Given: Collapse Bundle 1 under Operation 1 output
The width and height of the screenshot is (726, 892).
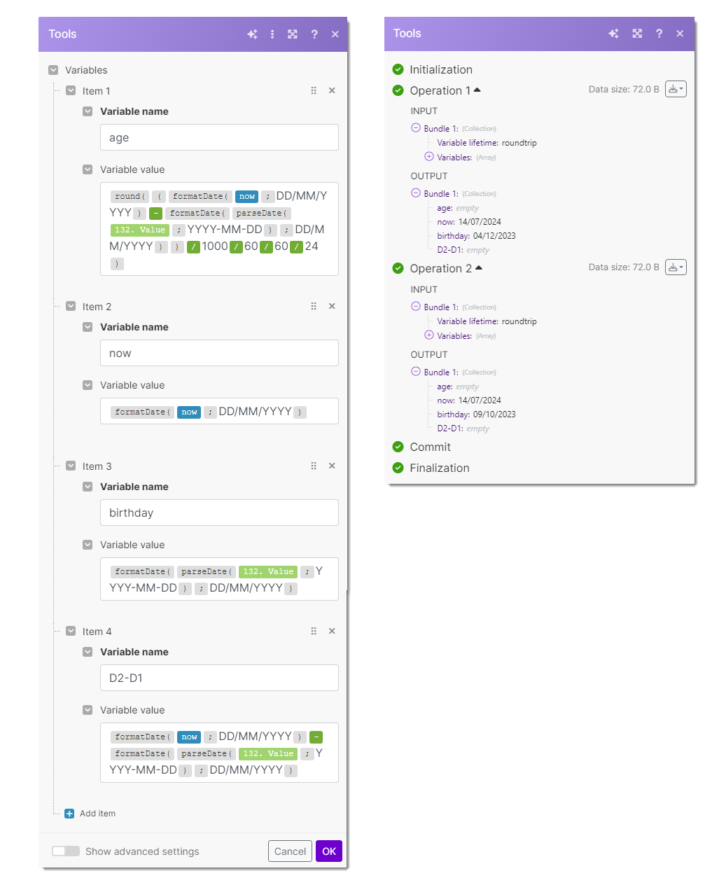Looking at the screenshot, I should coord(416,193).
